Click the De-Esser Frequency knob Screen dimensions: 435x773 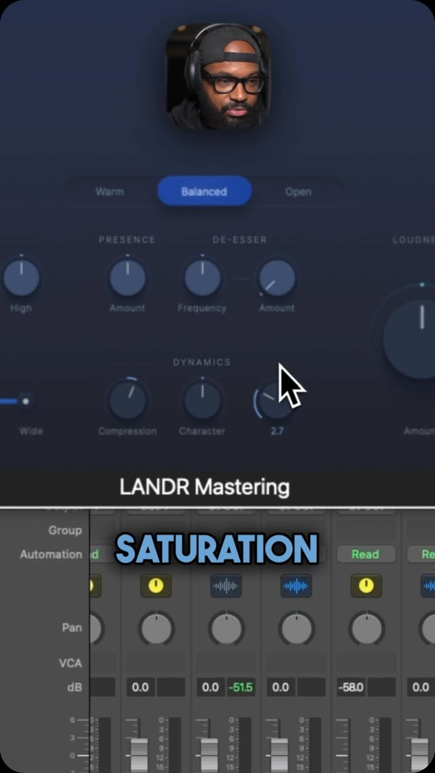203,278
